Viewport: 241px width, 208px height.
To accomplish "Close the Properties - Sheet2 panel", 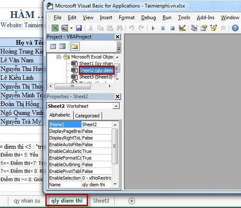I will (118, 97).
